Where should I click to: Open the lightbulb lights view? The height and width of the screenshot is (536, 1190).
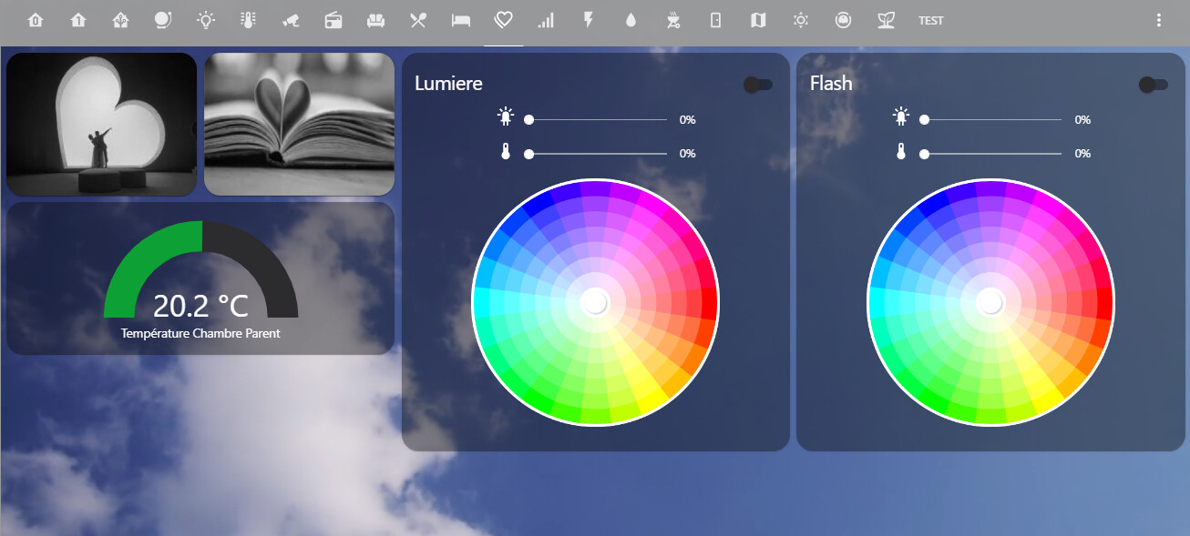click(206, 20)
